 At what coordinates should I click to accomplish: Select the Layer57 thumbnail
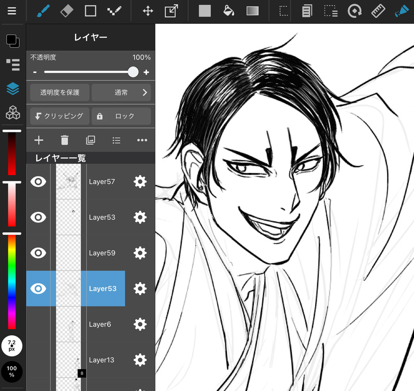point(68,181)
